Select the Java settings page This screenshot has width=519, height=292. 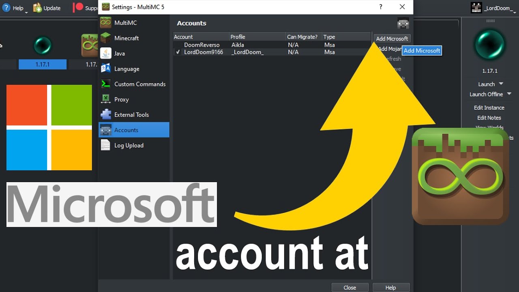click(x=134, y=54)
